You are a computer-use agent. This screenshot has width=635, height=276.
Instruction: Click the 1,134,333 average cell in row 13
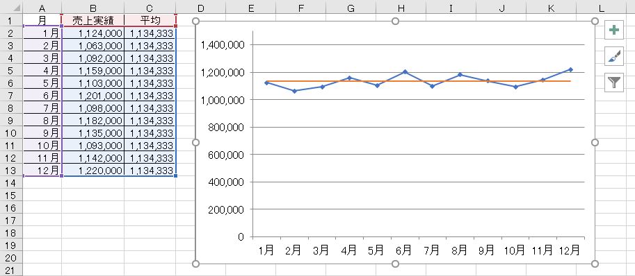click(150, 171)
